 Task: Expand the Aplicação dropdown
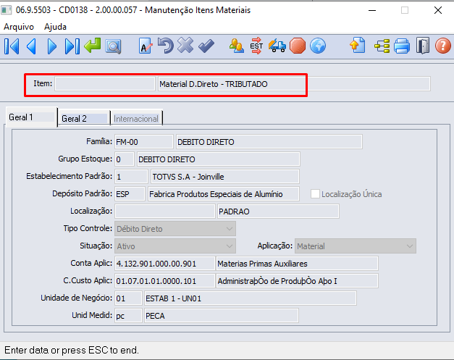pos(409,246)
